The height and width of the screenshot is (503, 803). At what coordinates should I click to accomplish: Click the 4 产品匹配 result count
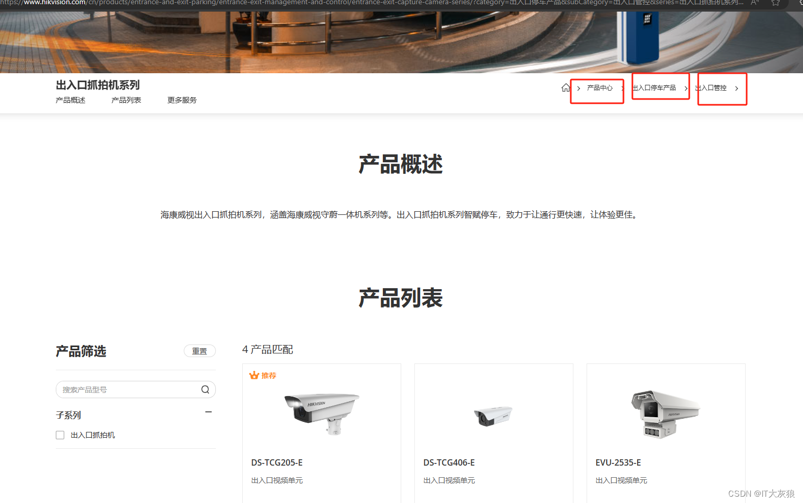(267, 349)
